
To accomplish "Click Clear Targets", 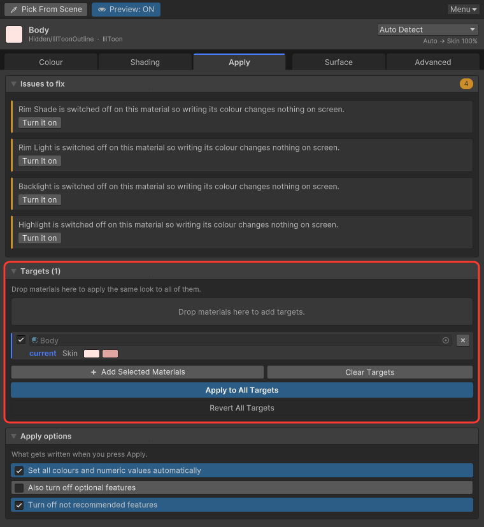I will coord(370,372).
